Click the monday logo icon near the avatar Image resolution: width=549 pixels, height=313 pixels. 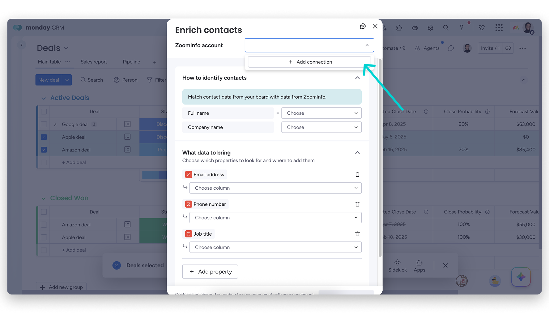click(x=516, y=28)
